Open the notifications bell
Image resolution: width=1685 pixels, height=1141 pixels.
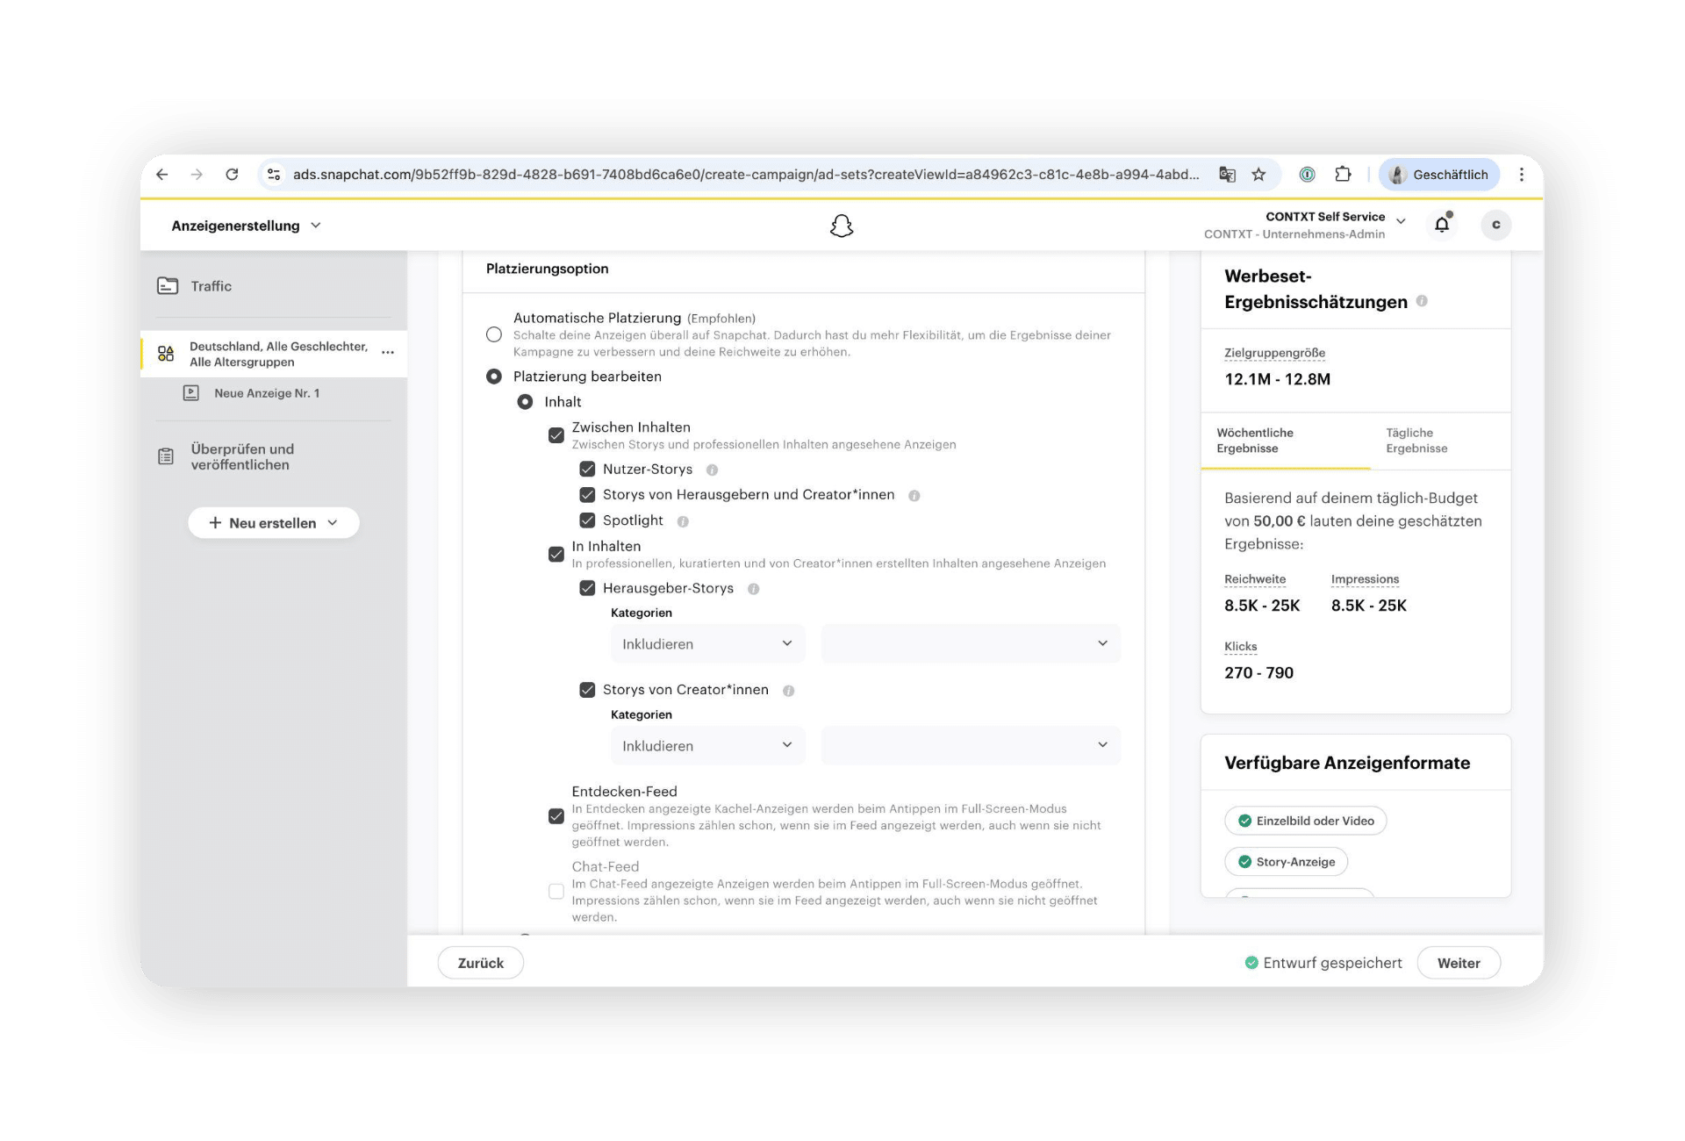pos(1442,225)
